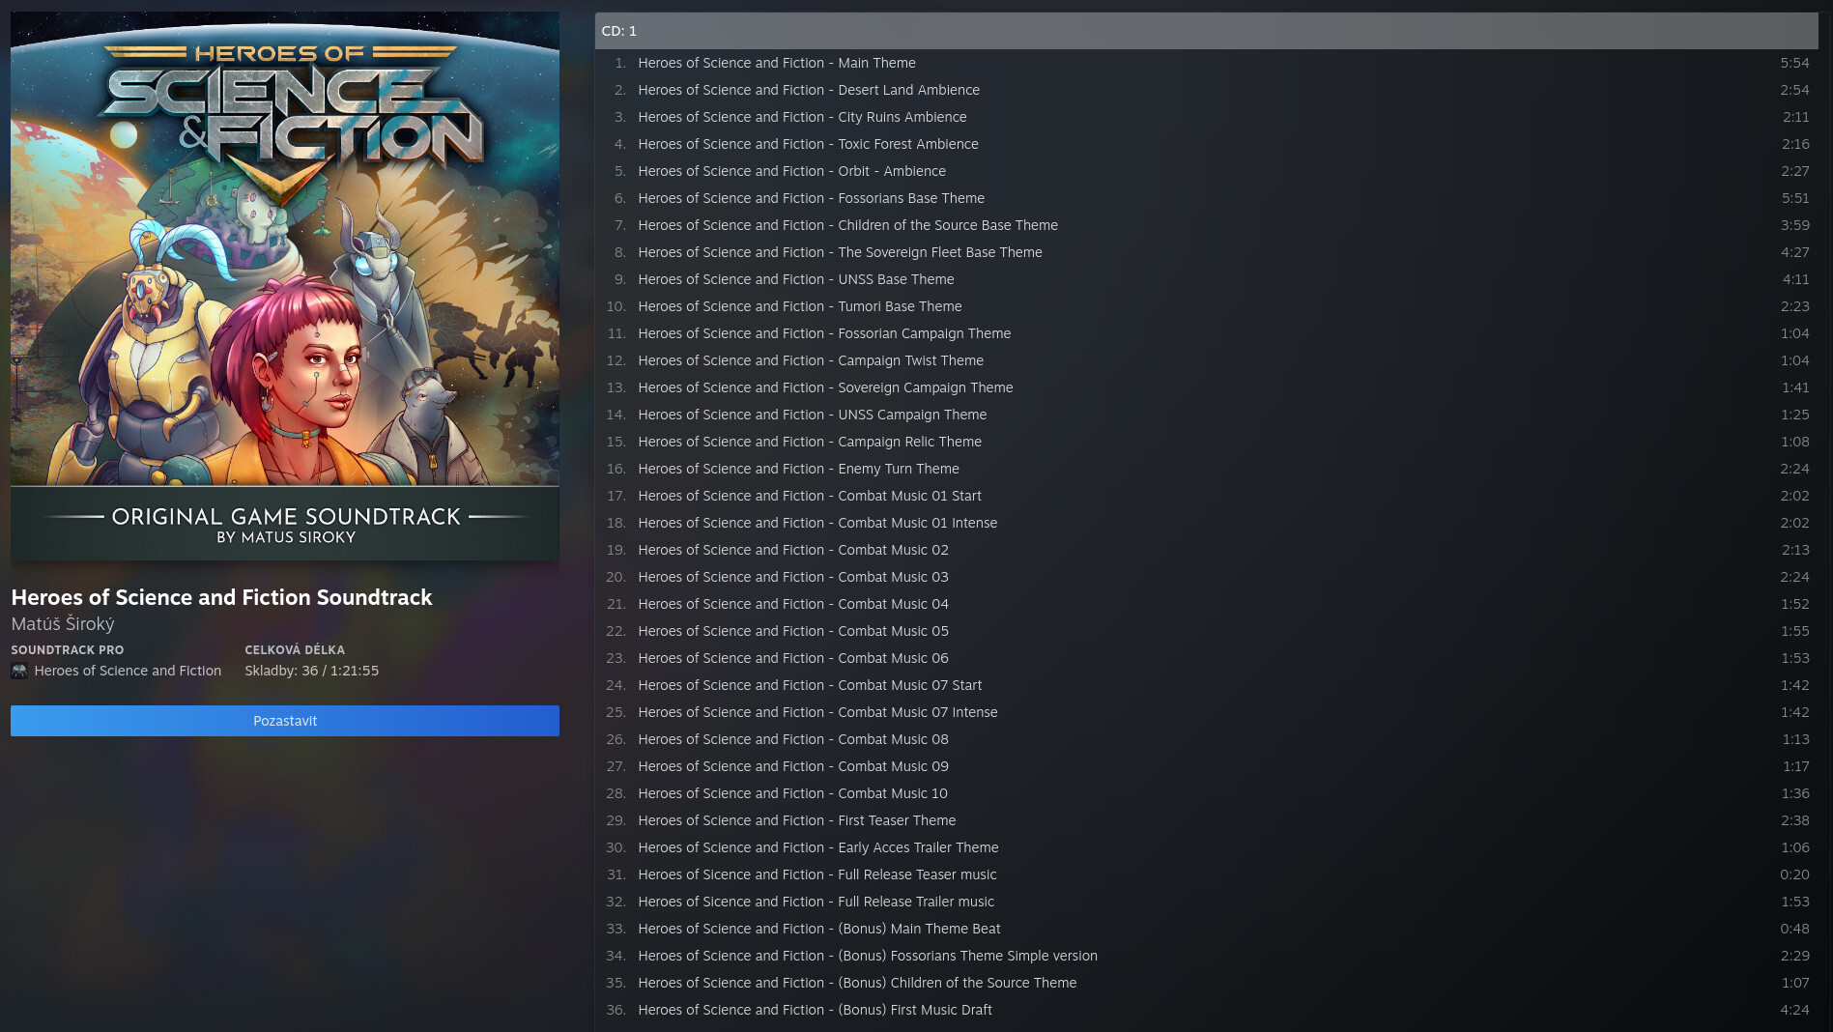Play the Early Acces Trailer Theme track
The height and width of the screenshot is (1032, 1833).
[817, 847]
